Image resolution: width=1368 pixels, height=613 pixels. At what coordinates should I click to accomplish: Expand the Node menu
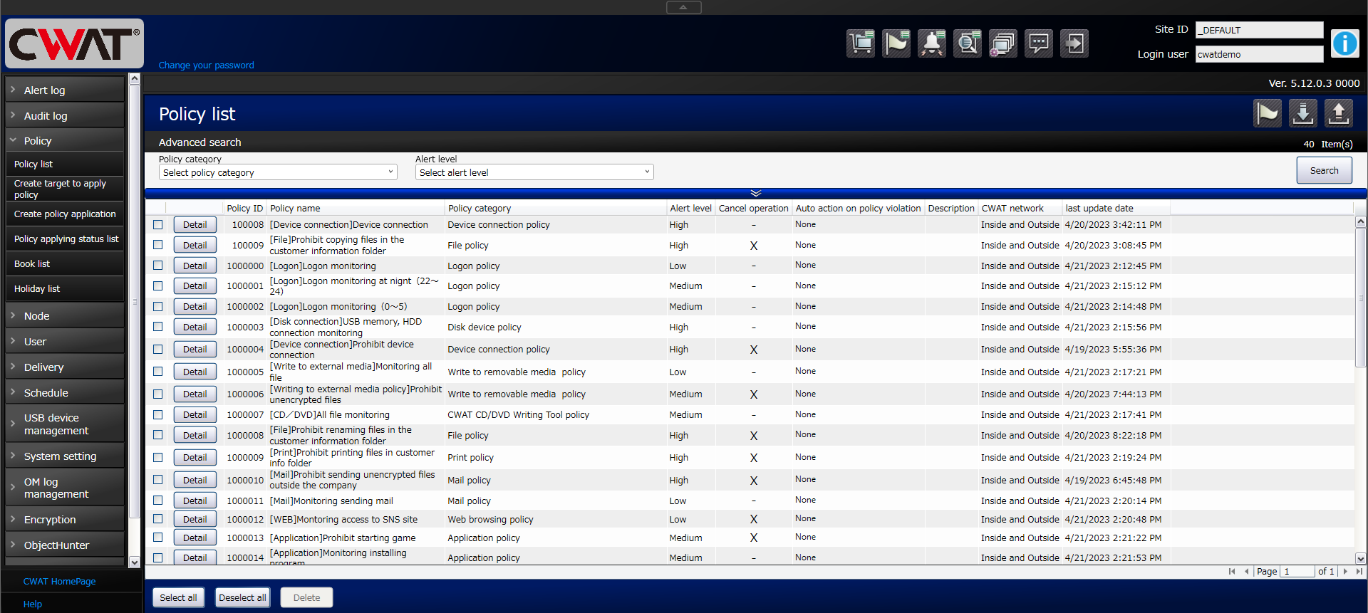[x=65, y=316]
